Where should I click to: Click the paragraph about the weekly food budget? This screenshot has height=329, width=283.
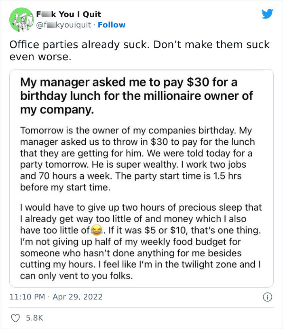(x=137, y=240)
